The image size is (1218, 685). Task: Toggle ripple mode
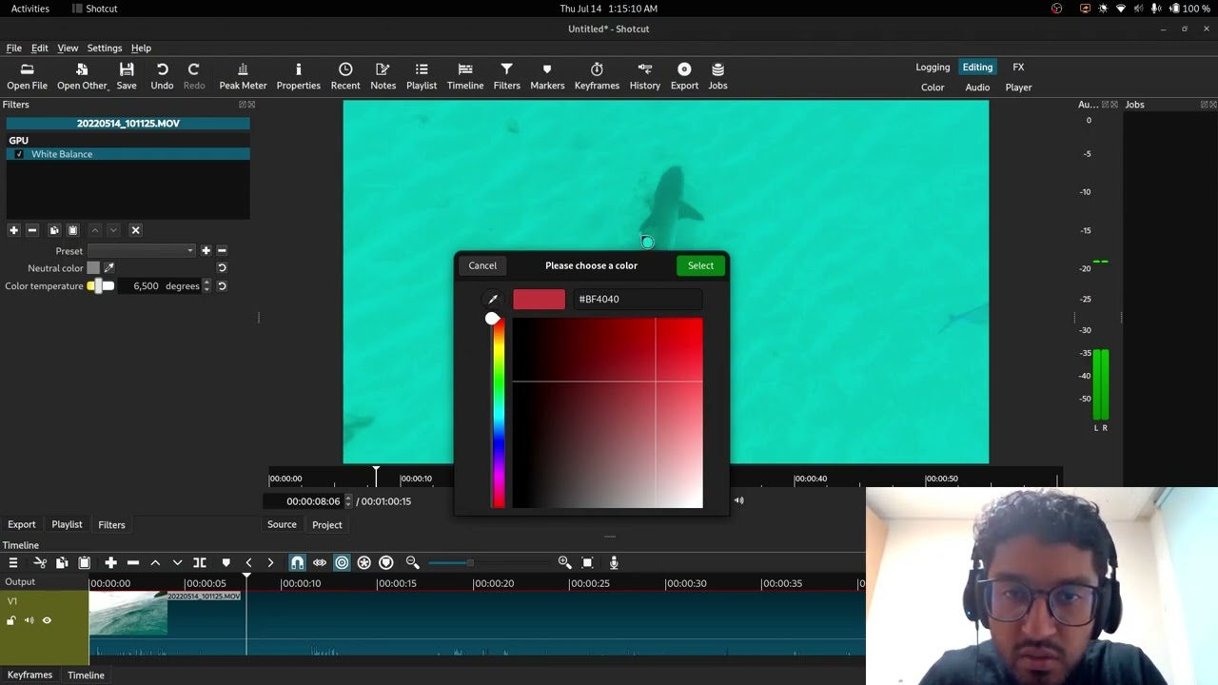click(x=342, y=563)
